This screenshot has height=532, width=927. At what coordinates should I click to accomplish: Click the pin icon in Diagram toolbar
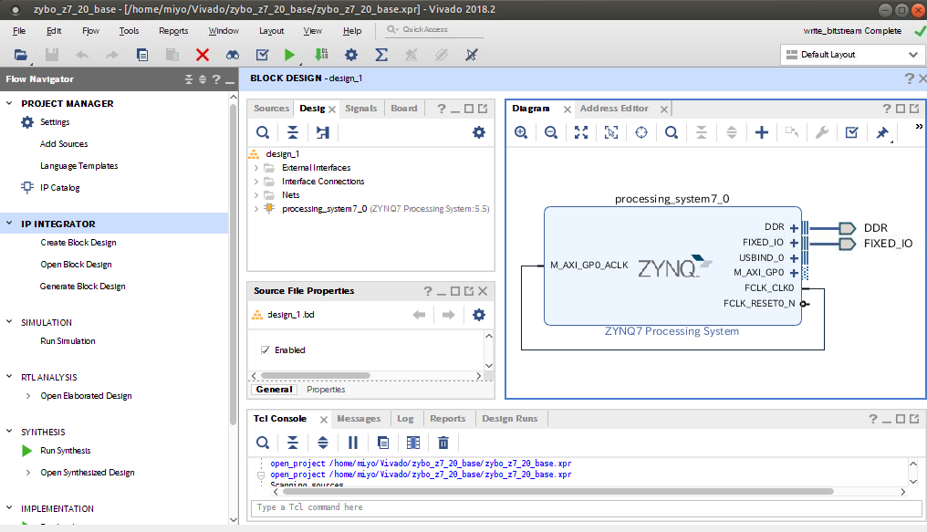(x=882, y=132)
